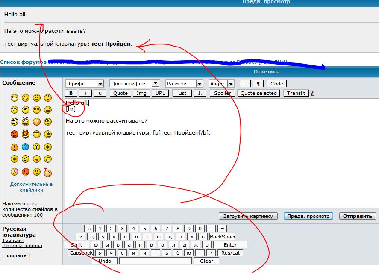Insert the smiley wearing sunglasses
Image resolution: width=379 pixels, height=273 pixels.
click(x=37, y=110)
